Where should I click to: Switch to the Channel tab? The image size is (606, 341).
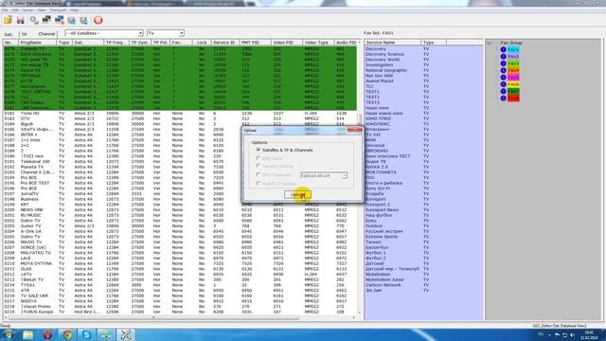pyautogui.click(x=46, y=34)
